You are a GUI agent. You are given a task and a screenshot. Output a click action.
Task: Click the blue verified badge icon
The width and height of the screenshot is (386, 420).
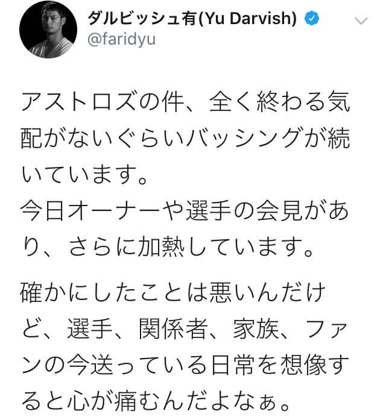312,19
